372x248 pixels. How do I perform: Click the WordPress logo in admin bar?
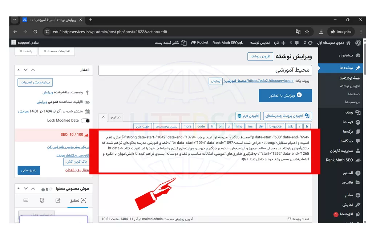pos(358,42)
